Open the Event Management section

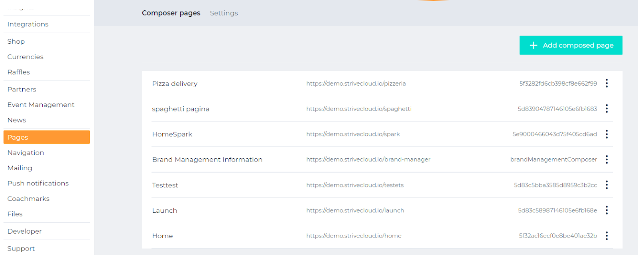(x=41, y=105)
